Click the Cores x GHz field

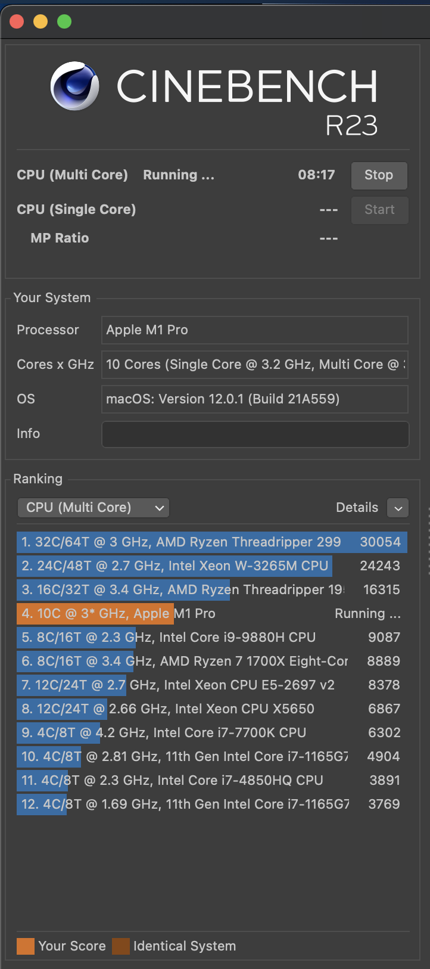(x=255, y=365)
